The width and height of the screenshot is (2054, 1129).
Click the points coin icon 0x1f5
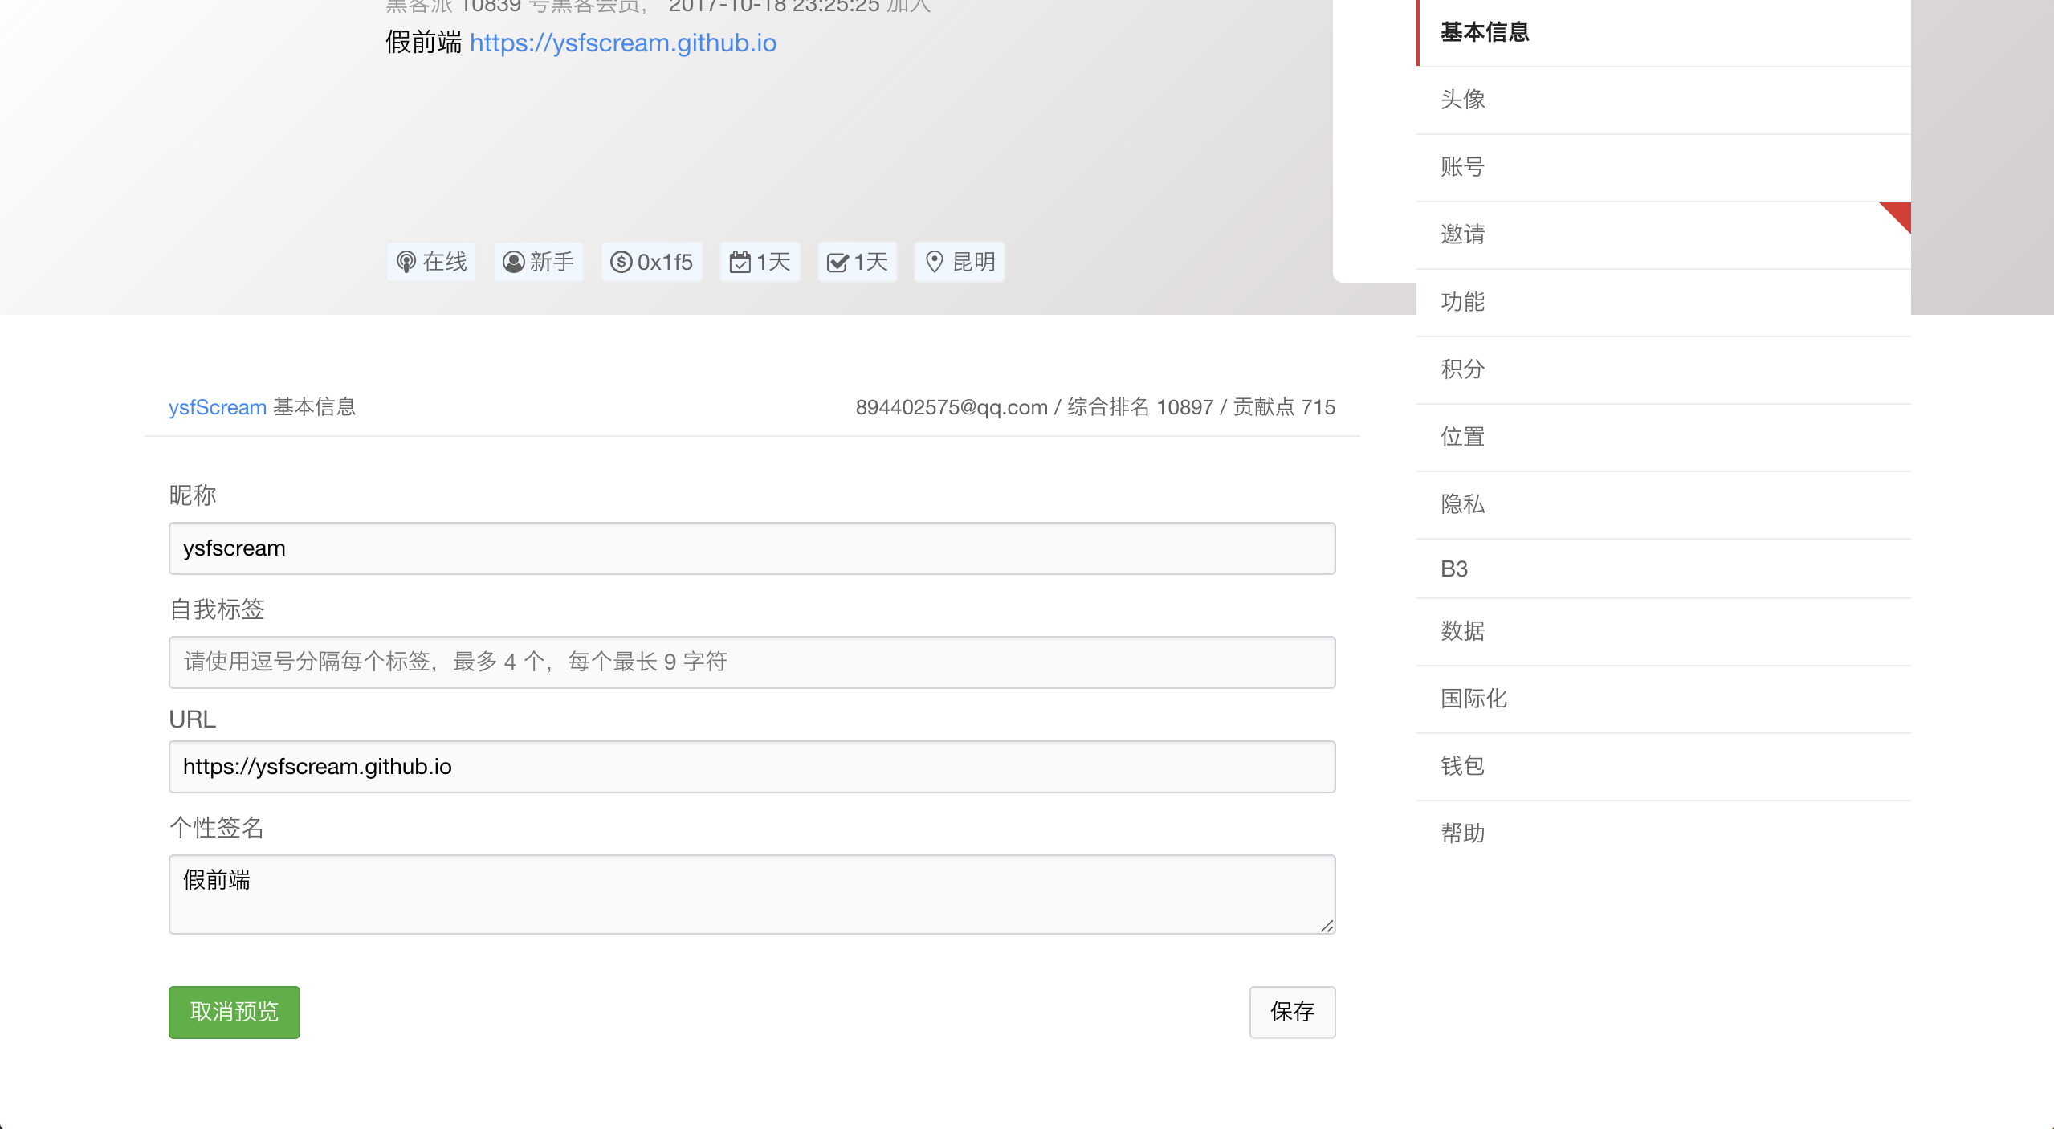pyautogui.click(x=621, y=262)
